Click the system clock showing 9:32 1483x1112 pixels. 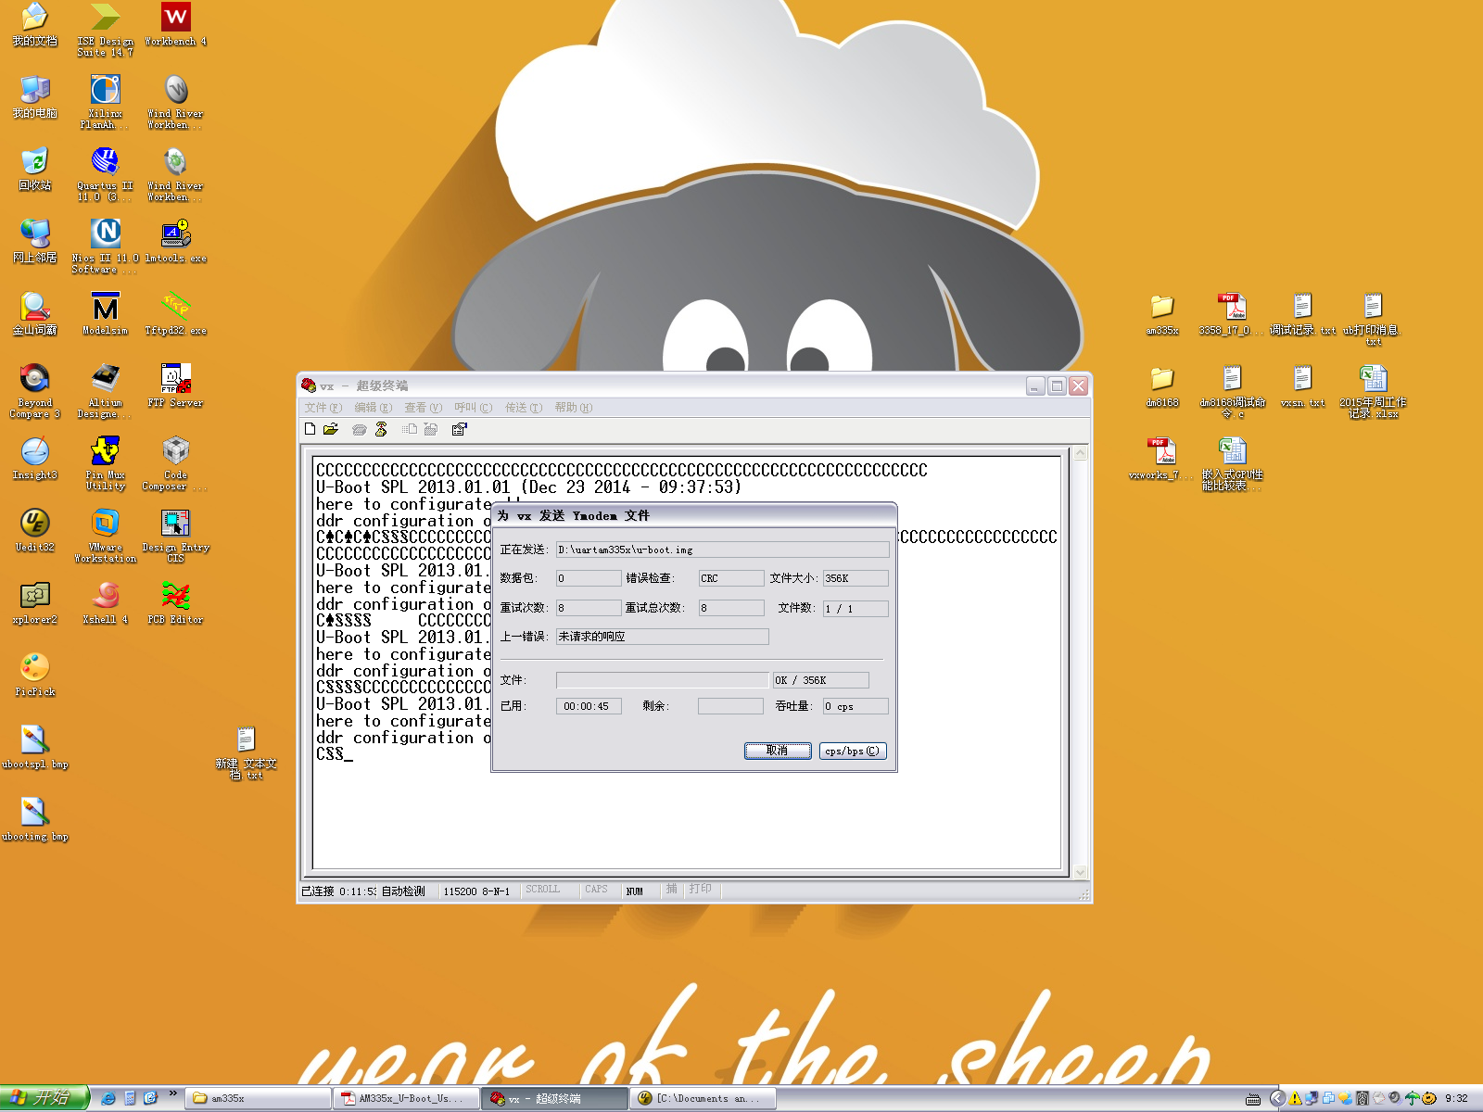coord(1456,1099)
